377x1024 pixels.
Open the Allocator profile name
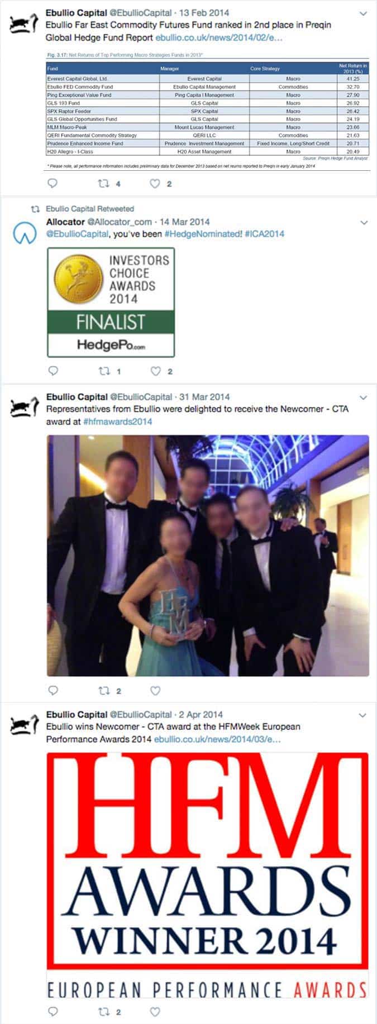tap(65, 222)
